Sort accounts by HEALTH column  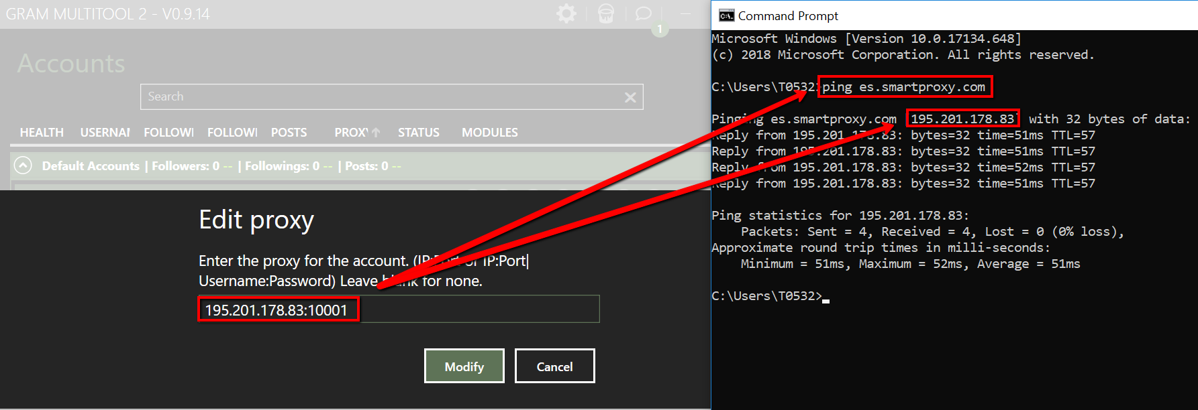point(42,133)
